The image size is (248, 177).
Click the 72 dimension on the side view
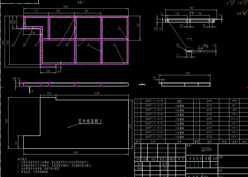162,14
